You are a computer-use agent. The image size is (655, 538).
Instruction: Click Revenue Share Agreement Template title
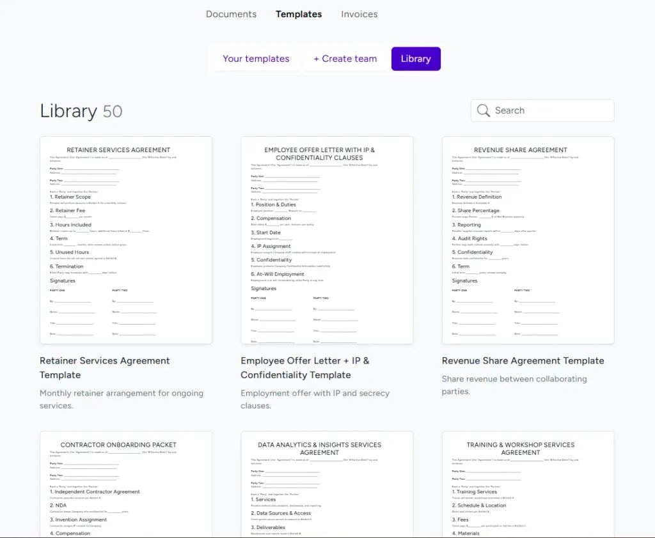click(523, 360)
